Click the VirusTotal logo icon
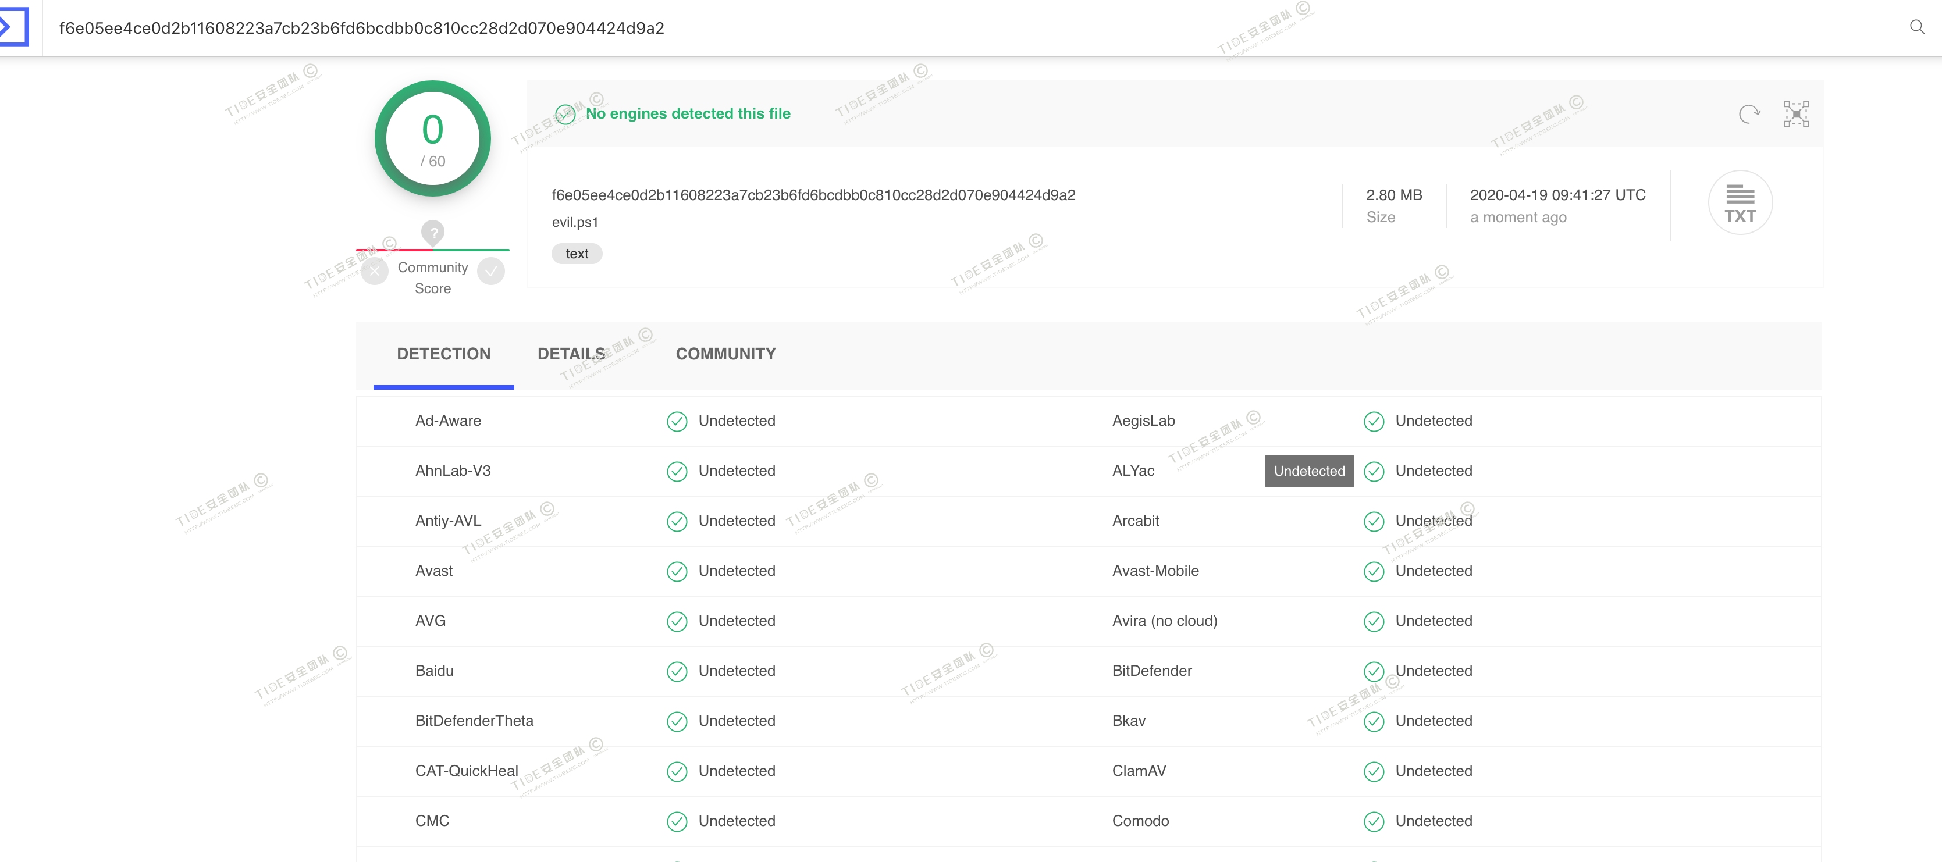Screen dimensions: 1942x862 [x=12, y=27]
